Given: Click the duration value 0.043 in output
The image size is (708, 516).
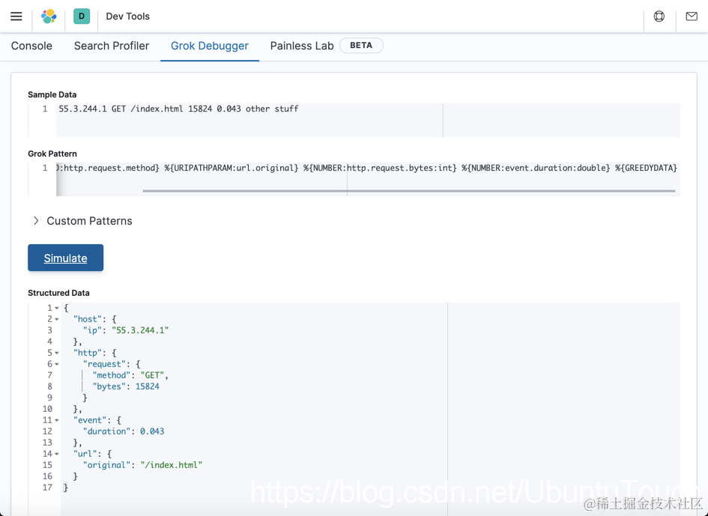Looking at the screenshot, I should [x=152, y=431].
